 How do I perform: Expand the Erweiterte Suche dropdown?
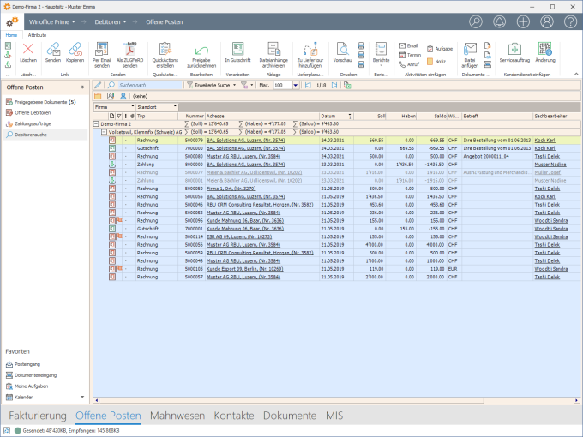234,85
